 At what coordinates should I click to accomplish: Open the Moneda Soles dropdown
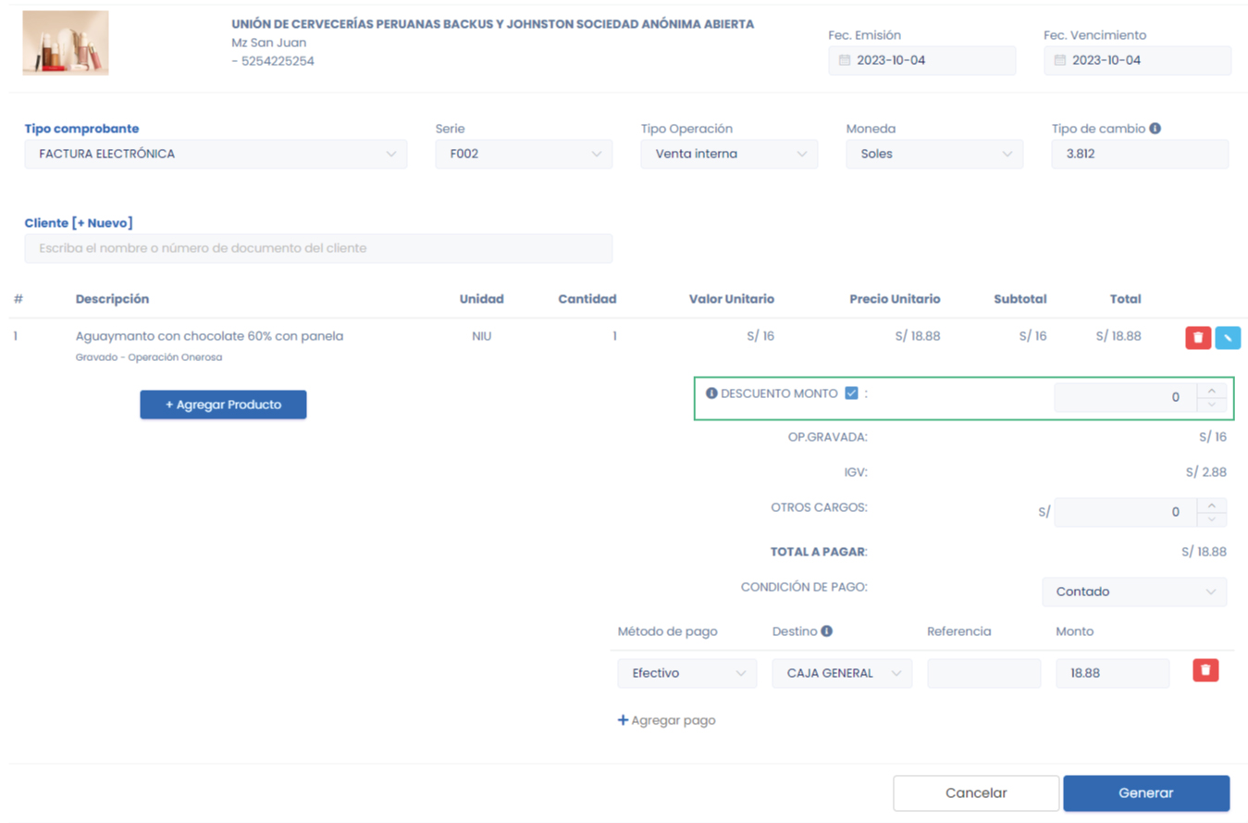point(934,154)
